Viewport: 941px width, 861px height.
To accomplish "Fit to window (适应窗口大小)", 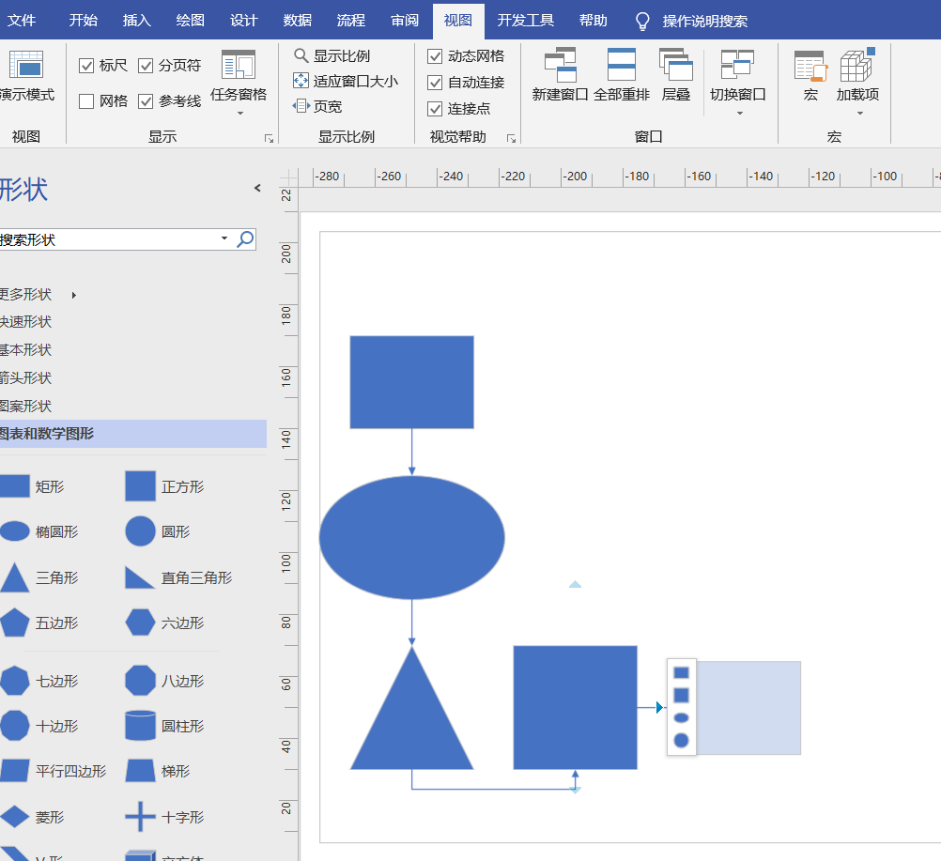I will (x=345, y=81).
